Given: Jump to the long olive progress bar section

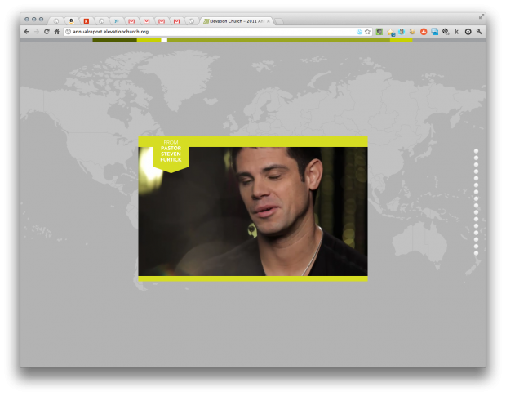Looking at the screenshot, I should click(x=278, y=40).
